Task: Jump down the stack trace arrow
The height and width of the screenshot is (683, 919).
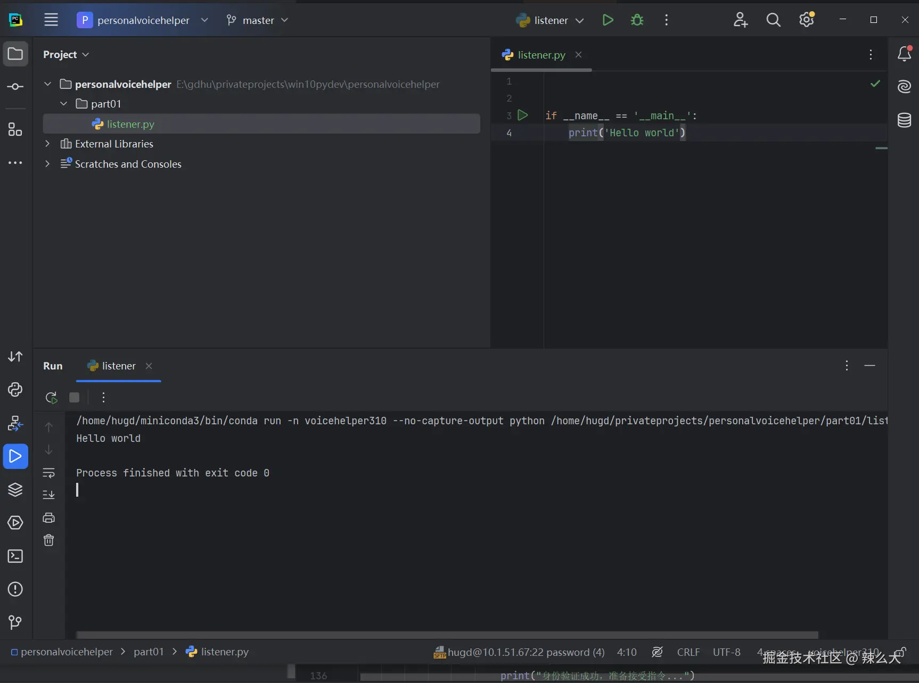Action: 48,450
